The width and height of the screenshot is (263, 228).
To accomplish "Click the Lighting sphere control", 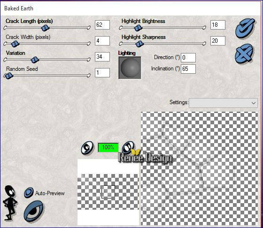I will [130, 68].
